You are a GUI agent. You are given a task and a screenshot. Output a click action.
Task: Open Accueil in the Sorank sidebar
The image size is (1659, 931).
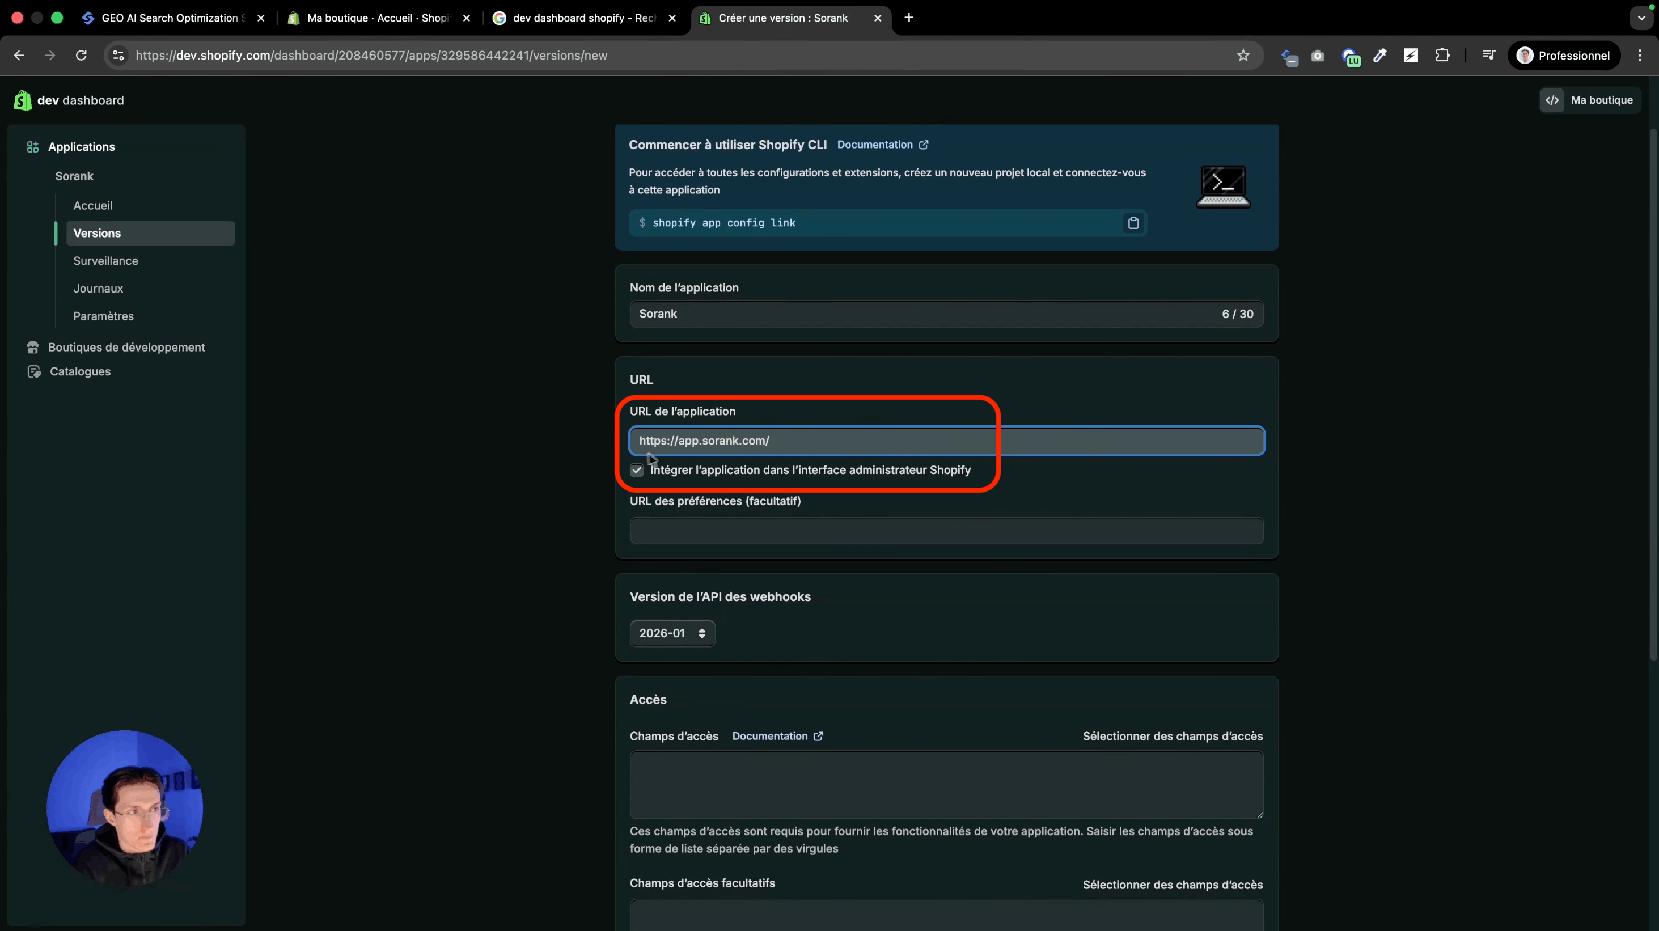pyautogui.click(x=93, y=205)
